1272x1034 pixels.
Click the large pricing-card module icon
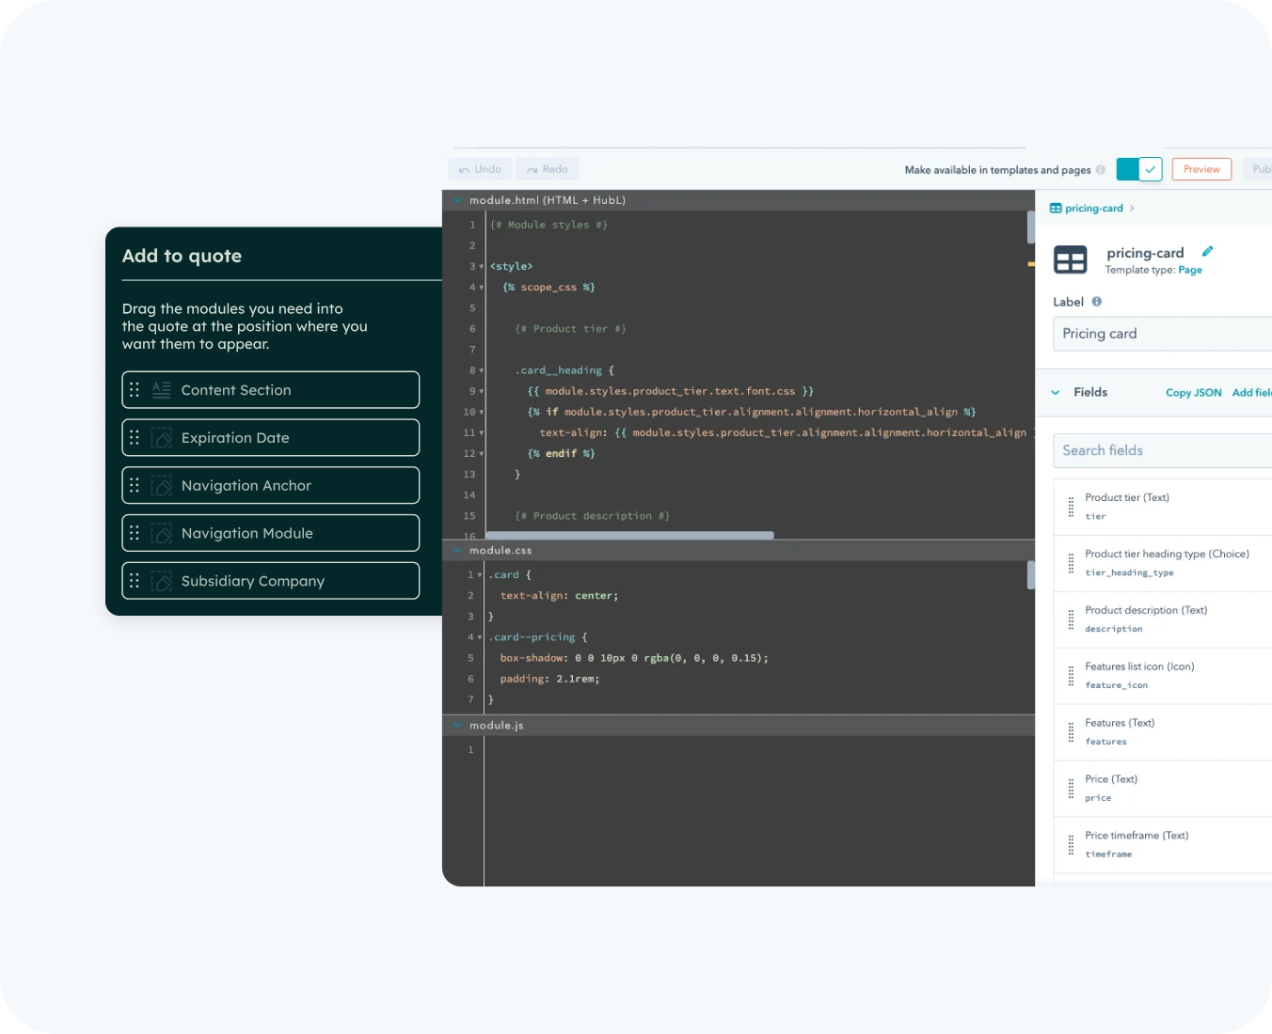point(1071,259)
